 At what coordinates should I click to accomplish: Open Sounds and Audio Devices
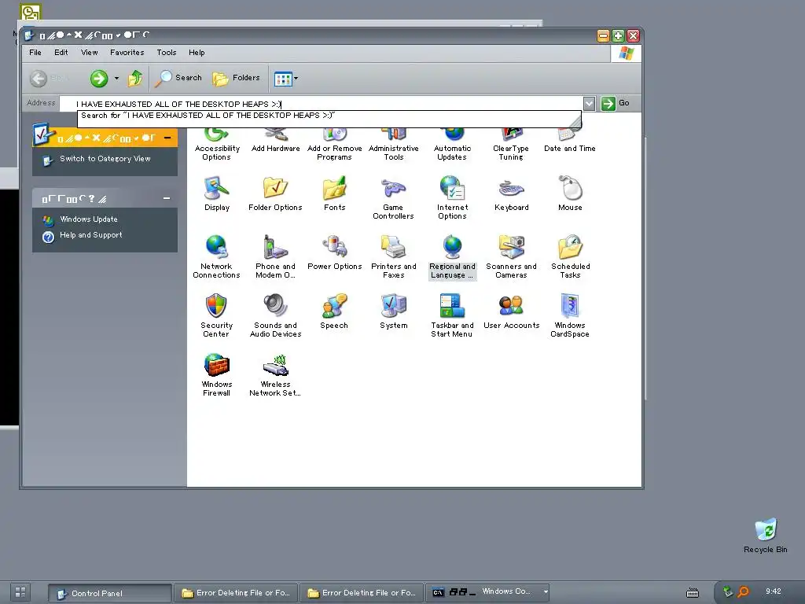pyautogui.click(x=276, y=316)
